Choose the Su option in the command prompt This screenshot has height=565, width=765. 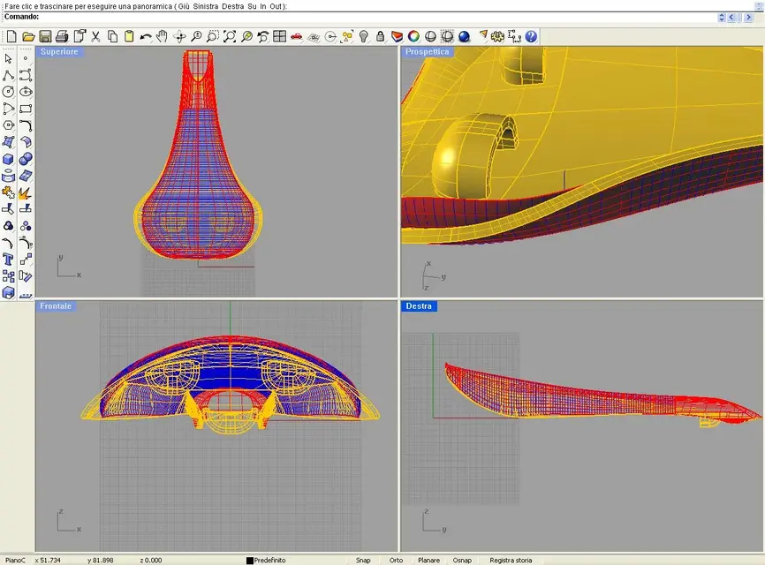click(253, 6)
